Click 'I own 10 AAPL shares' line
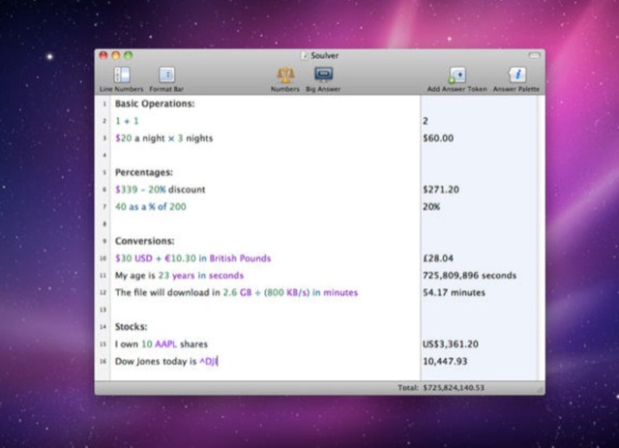Image resolution: width=619 pixels, height=448 pixels. (x=162, y=344)
